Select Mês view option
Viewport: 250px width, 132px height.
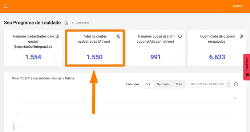tap(179, 84)
